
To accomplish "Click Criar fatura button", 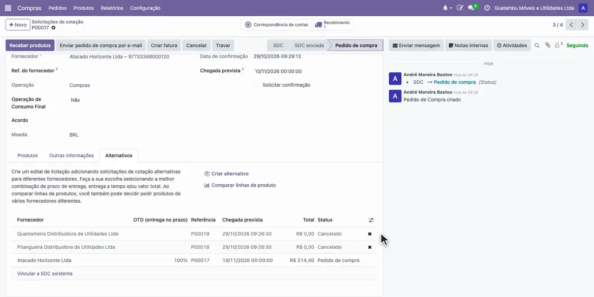I will tap(164, 45).
